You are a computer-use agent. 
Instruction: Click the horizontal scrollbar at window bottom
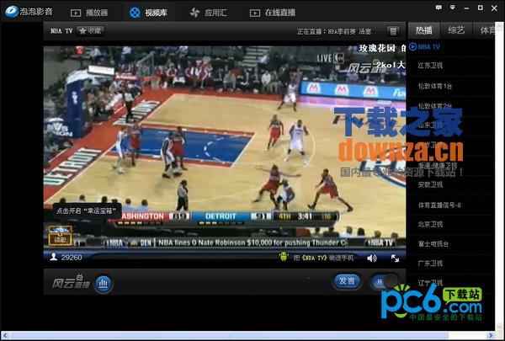tap(229, 335)
